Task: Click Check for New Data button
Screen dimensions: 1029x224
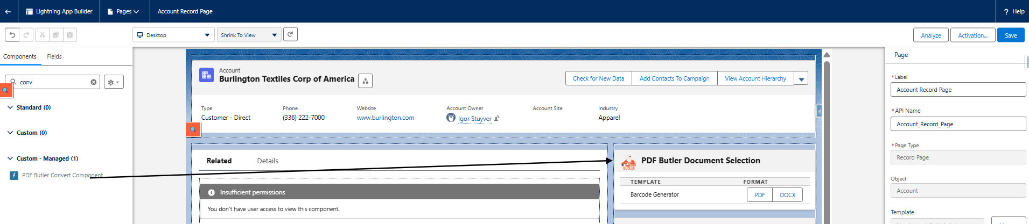Action: [598, 78]
